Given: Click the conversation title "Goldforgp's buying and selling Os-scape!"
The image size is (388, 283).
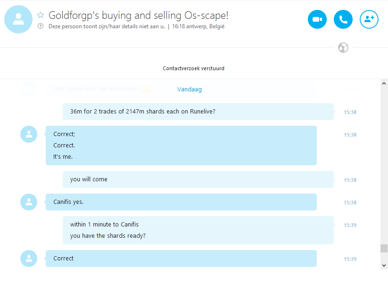Looking at the screenshot, I should point(139,15).
